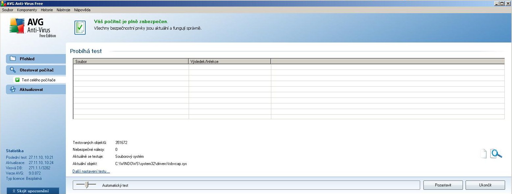Open the Další nastavení testu link
The image size is (512, 194).
[x=91, y=171]
